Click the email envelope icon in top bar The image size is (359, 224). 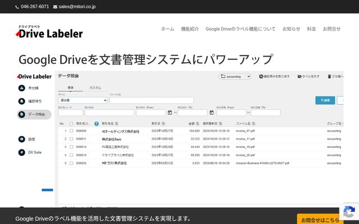pyautogui.click(x=55, y=7)
